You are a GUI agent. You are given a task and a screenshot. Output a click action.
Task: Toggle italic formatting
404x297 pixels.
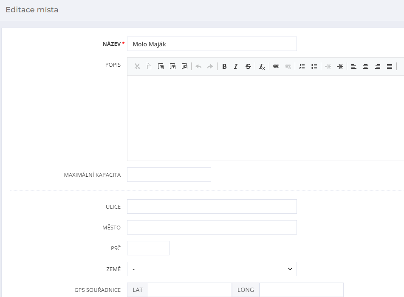point(236,66)
